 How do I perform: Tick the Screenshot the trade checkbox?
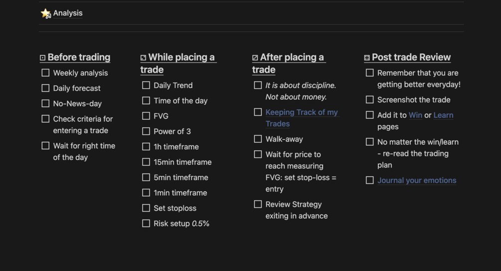(369, 100)
